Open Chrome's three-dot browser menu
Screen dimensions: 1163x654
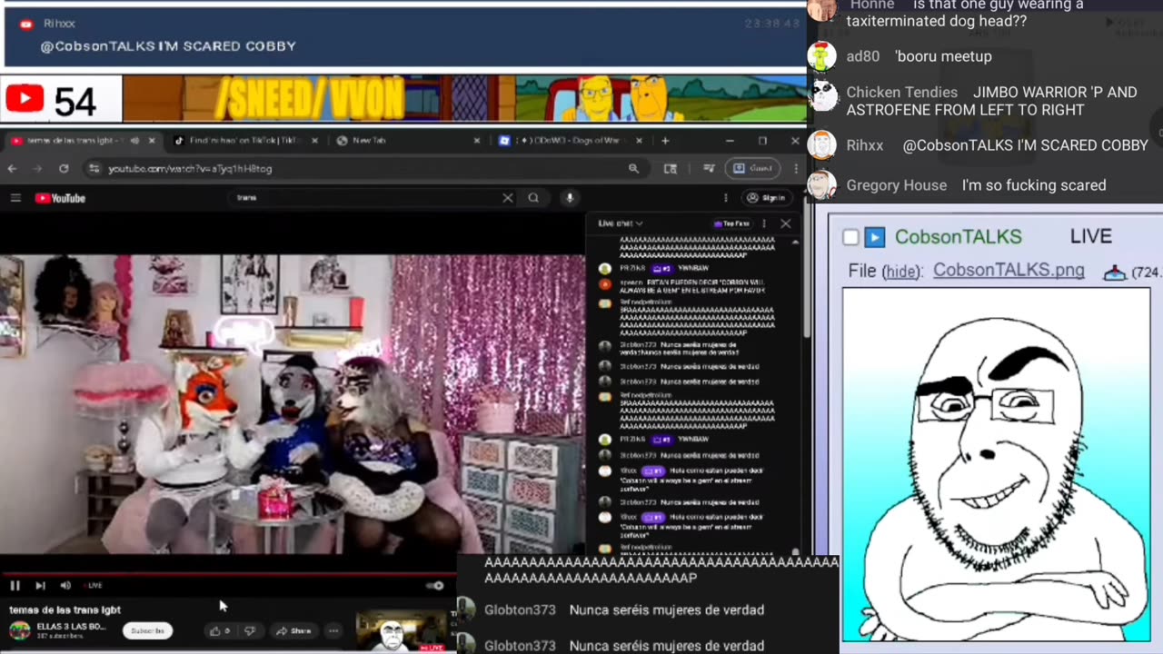(796, 169)
